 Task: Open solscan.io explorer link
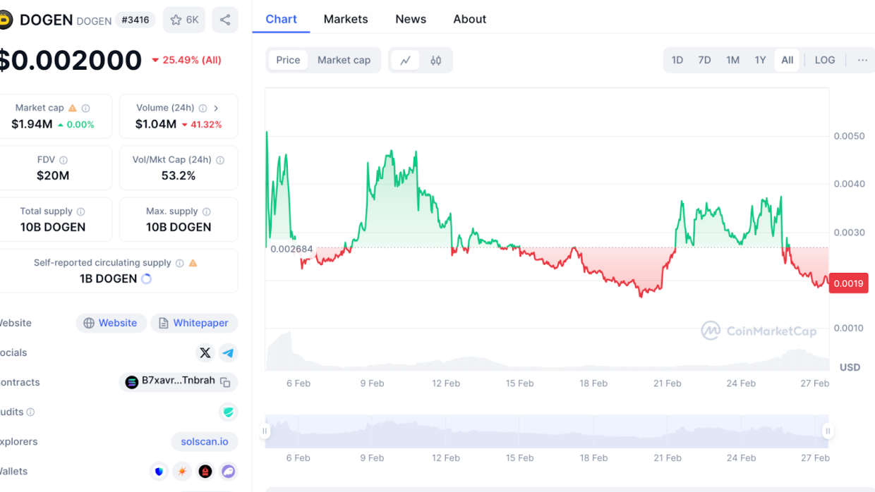(x=205, y=441)
